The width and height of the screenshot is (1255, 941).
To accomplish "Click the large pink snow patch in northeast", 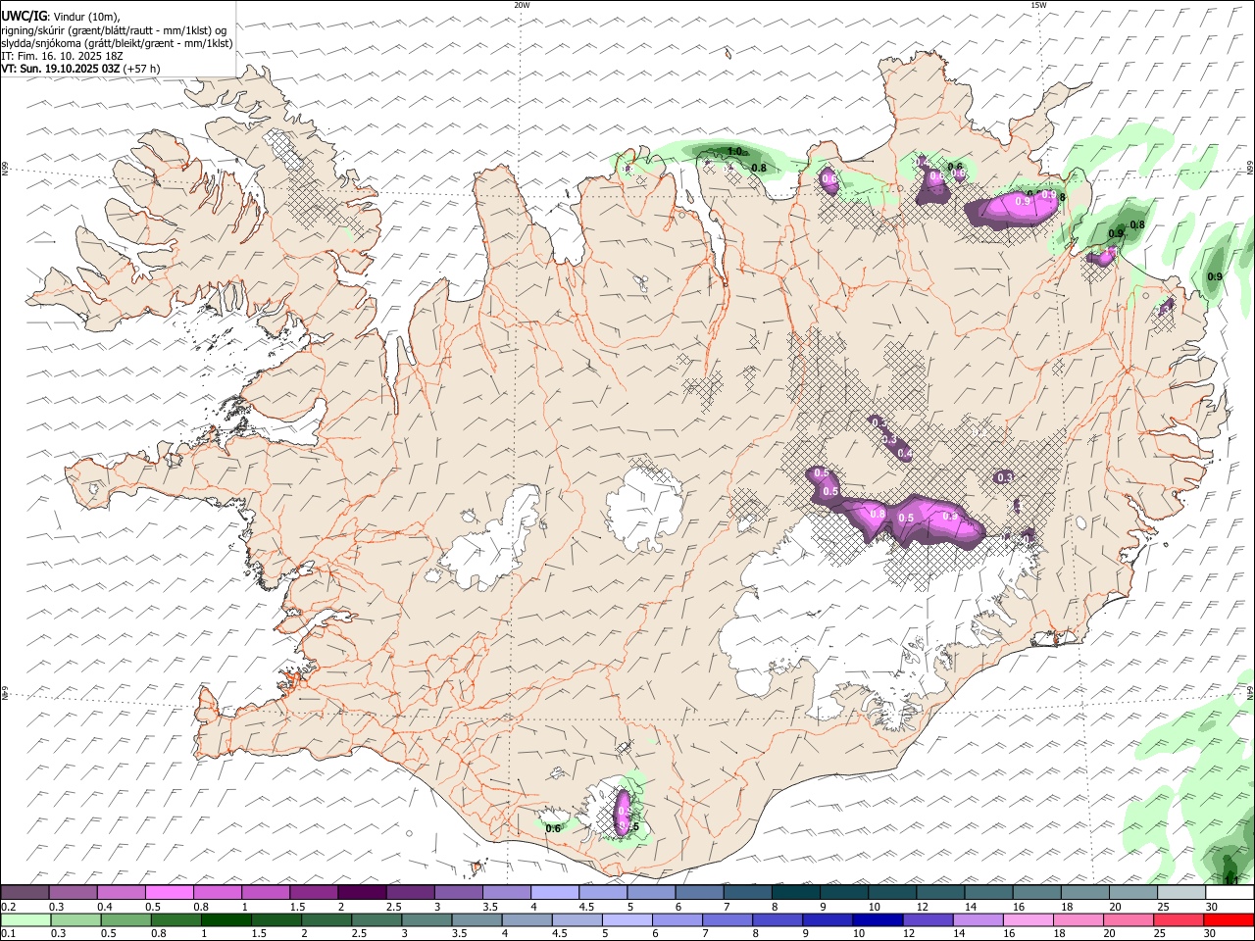I will (x=1015, y=208).
